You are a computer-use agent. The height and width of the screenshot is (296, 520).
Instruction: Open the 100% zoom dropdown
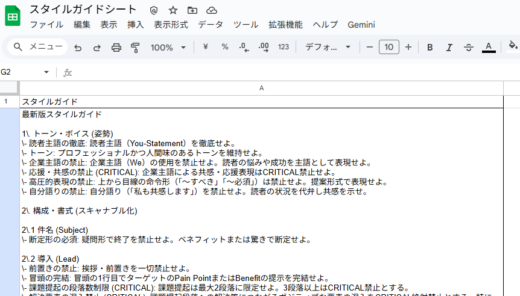tap(168, 48)
